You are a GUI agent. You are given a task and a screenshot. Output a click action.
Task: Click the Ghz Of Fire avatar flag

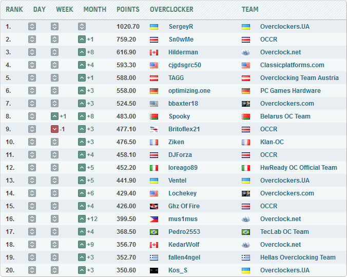coord(154,206)
